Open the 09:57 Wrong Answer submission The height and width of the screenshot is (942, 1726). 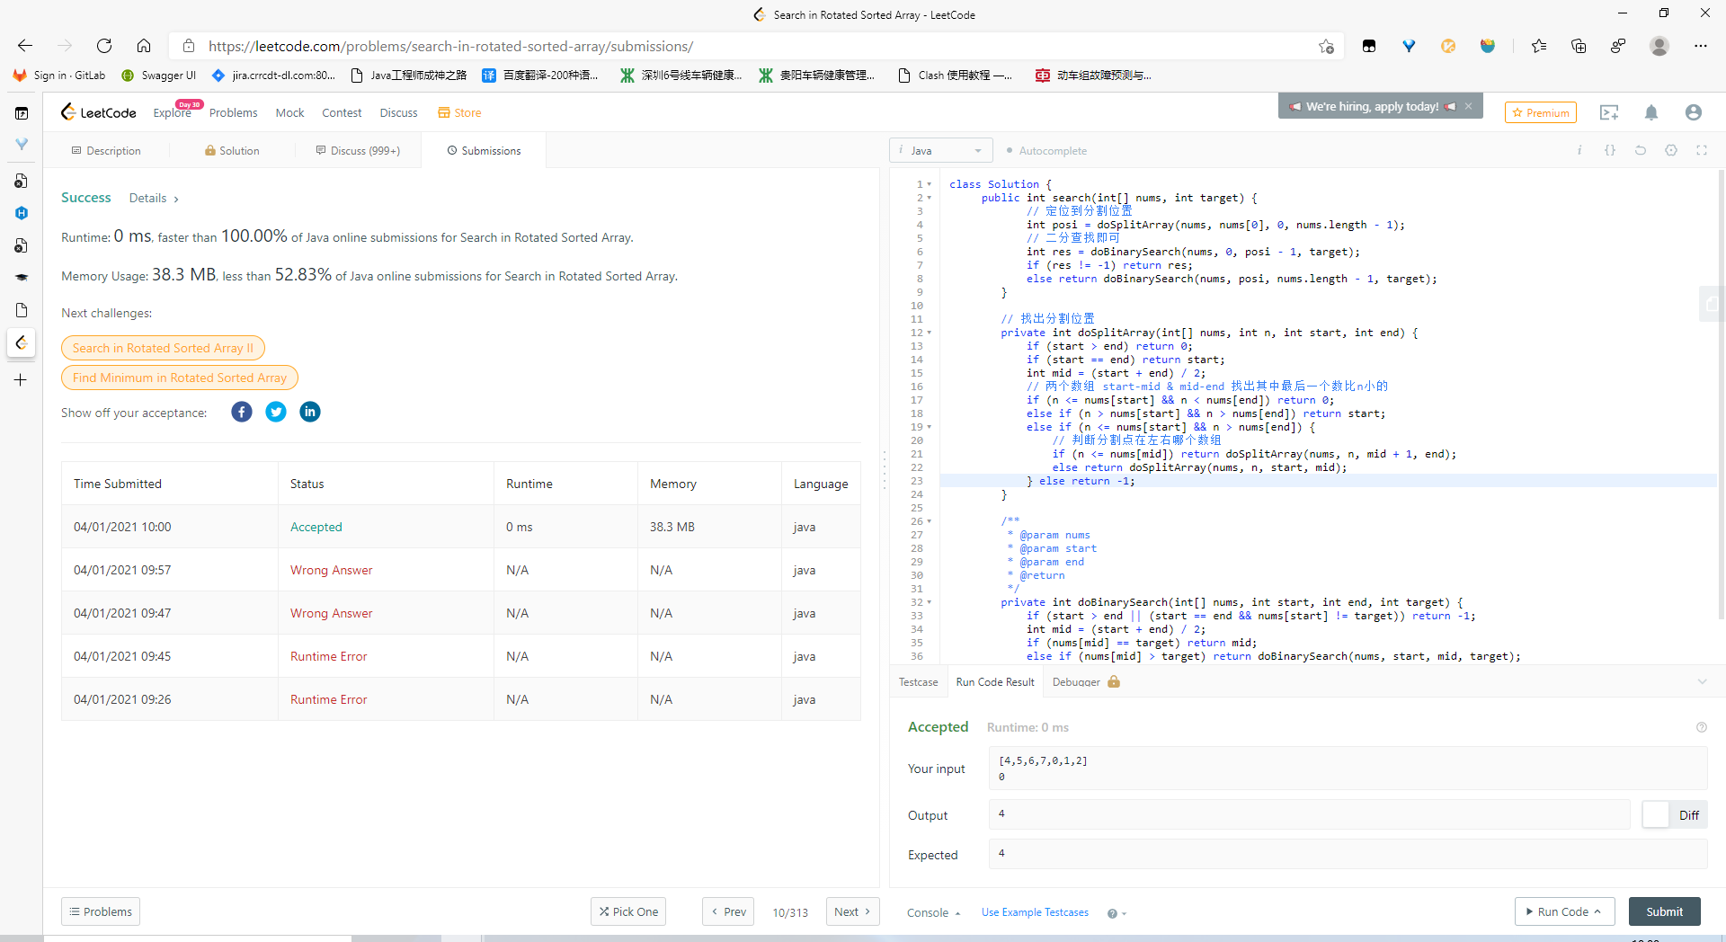[x=331, y=570]
